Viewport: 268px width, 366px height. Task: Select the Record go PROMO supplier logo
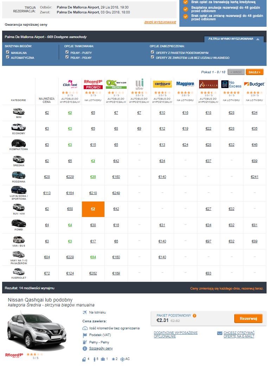pos(93,84)
